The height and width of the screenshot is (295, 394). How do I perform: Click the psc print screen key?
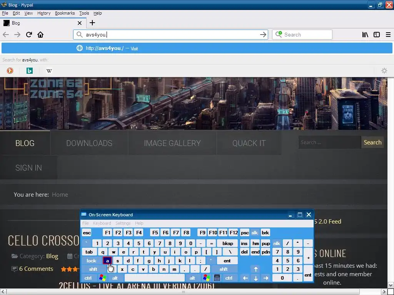(x=245, y=232)
